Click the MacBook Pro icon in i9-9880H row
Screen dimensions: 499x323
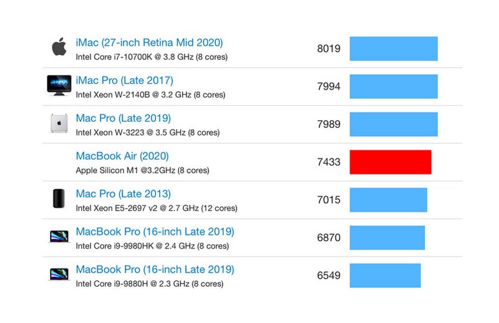tap(59, 275)
